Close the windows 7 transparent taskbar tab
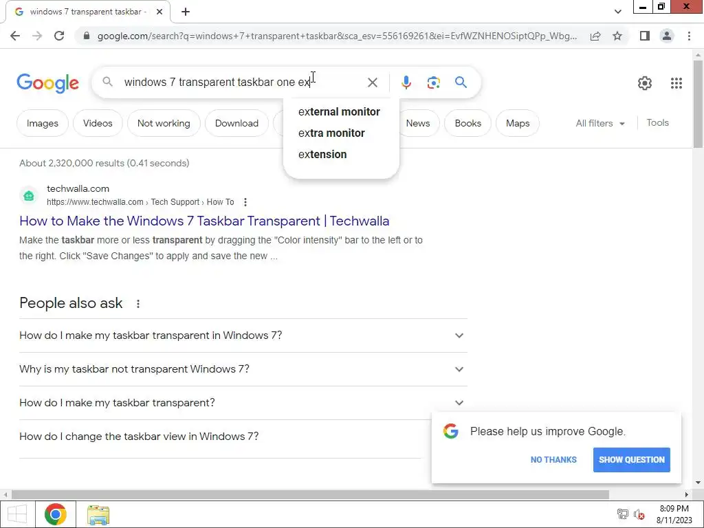This screenshot has height=528, width=704. point(159,12)
